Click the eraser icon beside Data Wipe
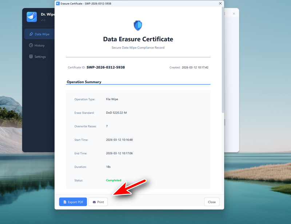The image size is (291, 224). click(x=31, y=34)
